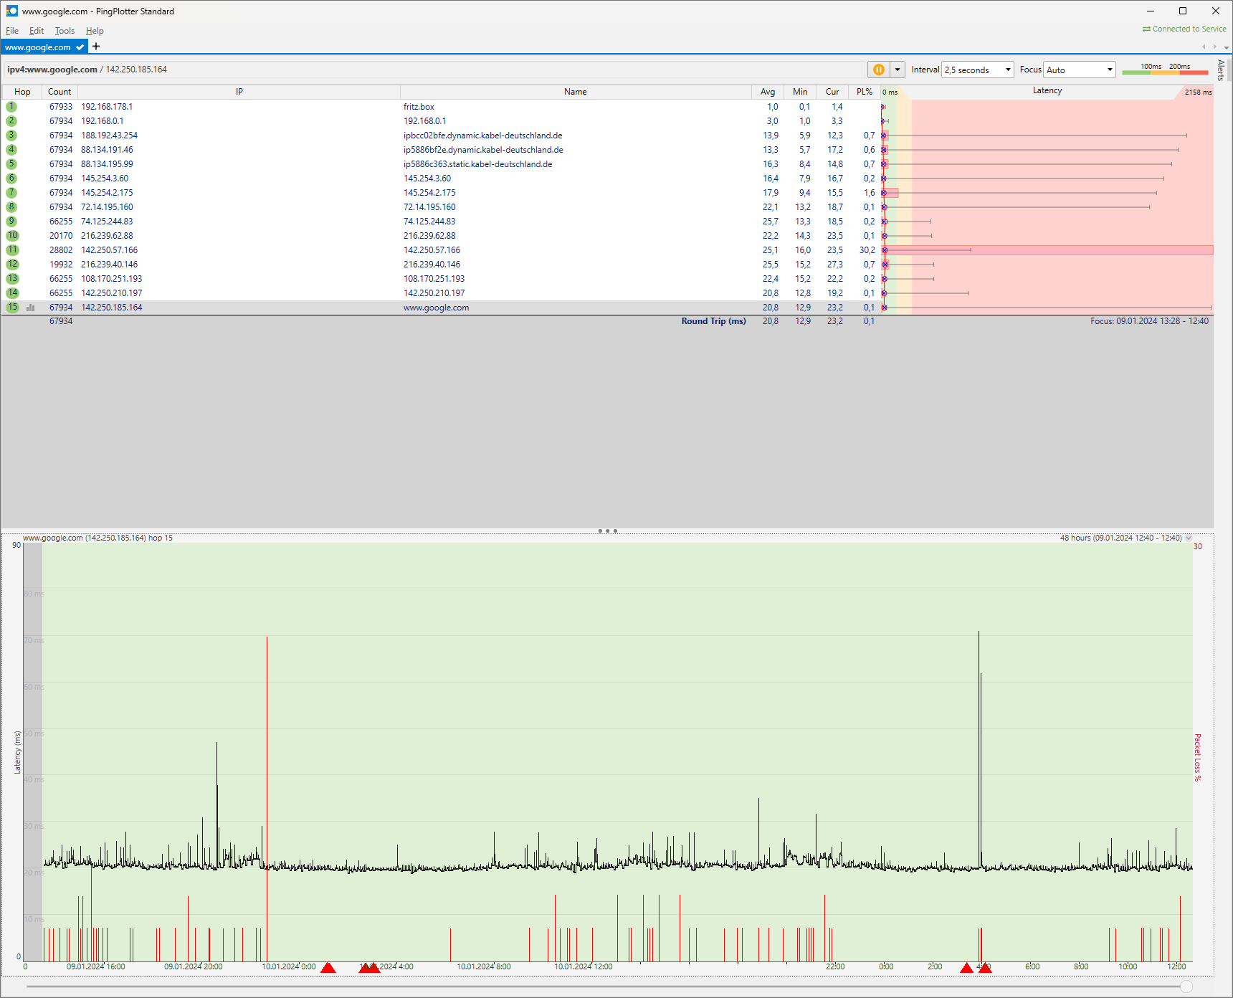Select the hop 4 number icon
This screenshot has width=1233, height=998.
pyautogui.click(x=11, y=150)
